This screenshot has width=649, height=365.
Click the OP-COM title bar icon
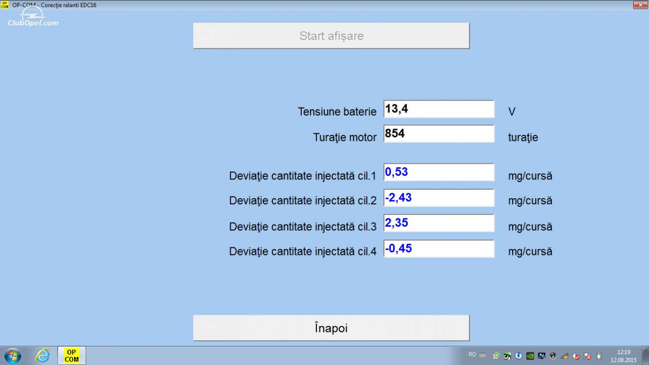coord(5,5)
